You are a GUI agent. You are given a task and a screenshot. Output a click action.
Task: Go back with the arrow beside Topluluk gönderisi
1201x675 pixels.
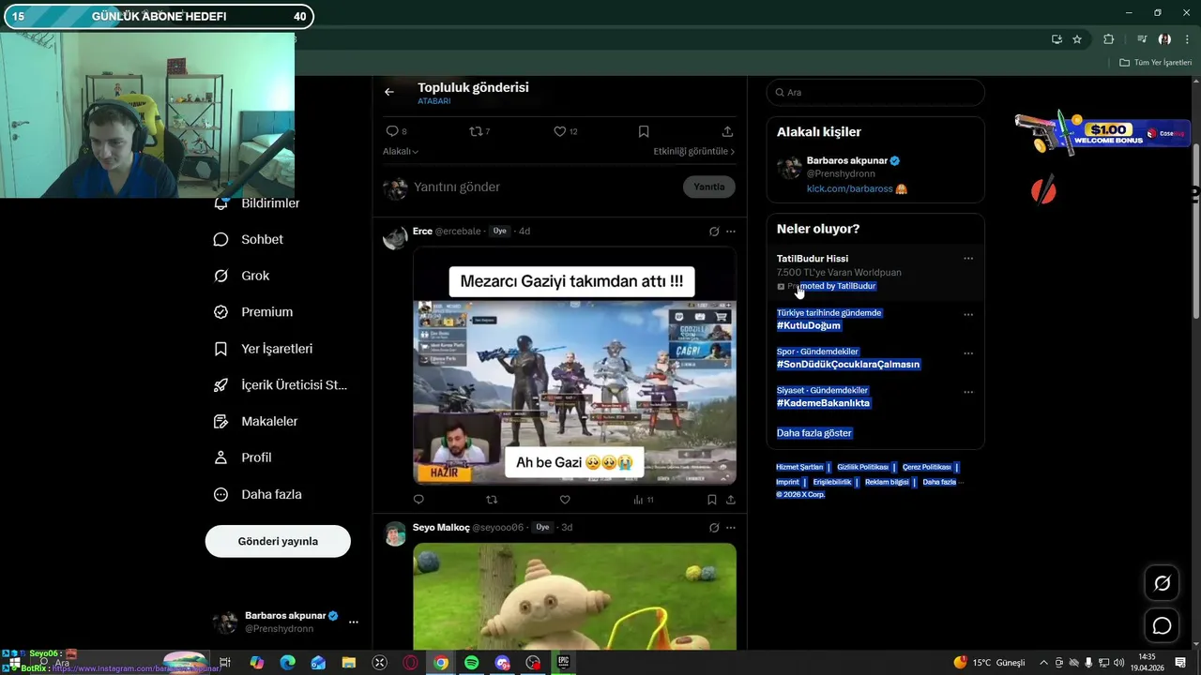[x=389, y=92]
